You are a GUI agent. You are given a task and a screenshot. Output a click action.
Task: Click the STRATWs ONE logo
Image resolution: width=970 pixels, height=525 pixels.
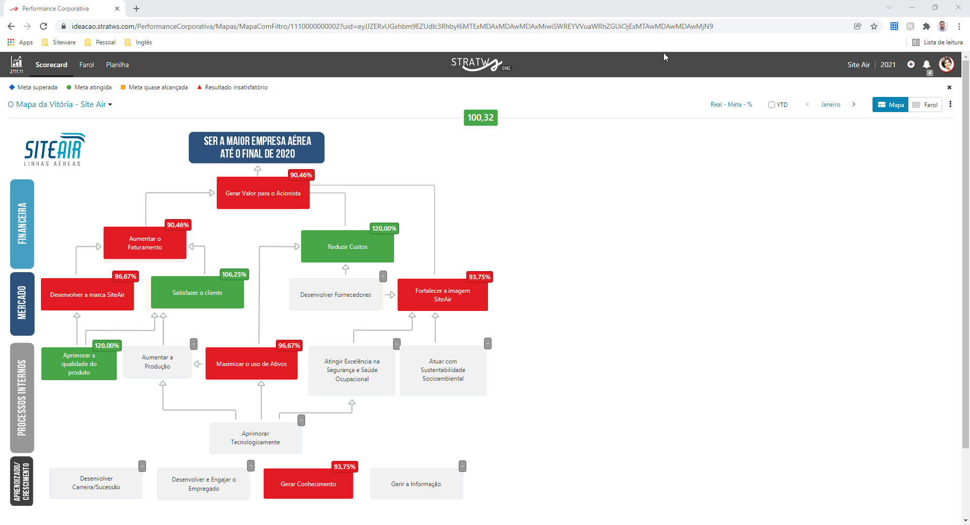click(x=481, y=64)
